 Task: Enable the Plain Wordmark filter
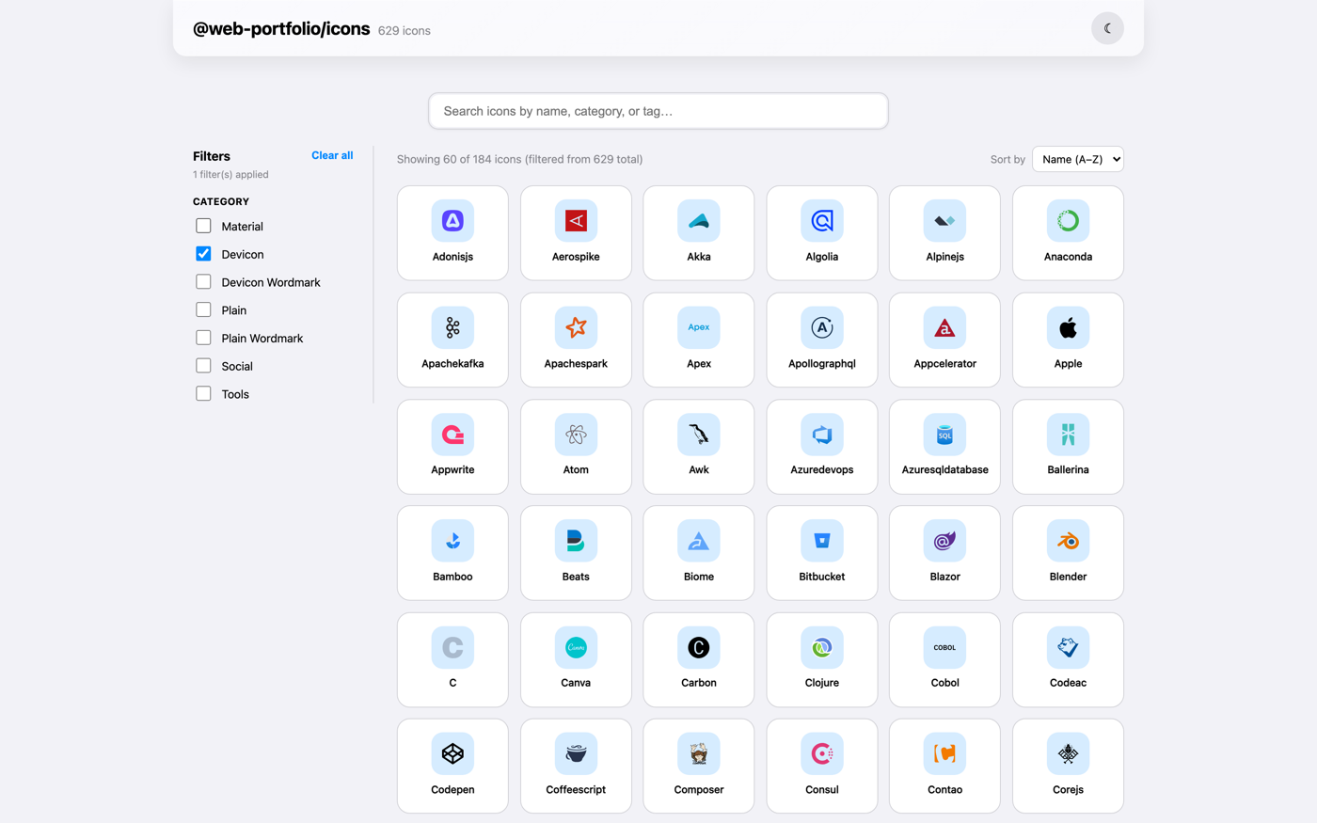tap(203, 338)
